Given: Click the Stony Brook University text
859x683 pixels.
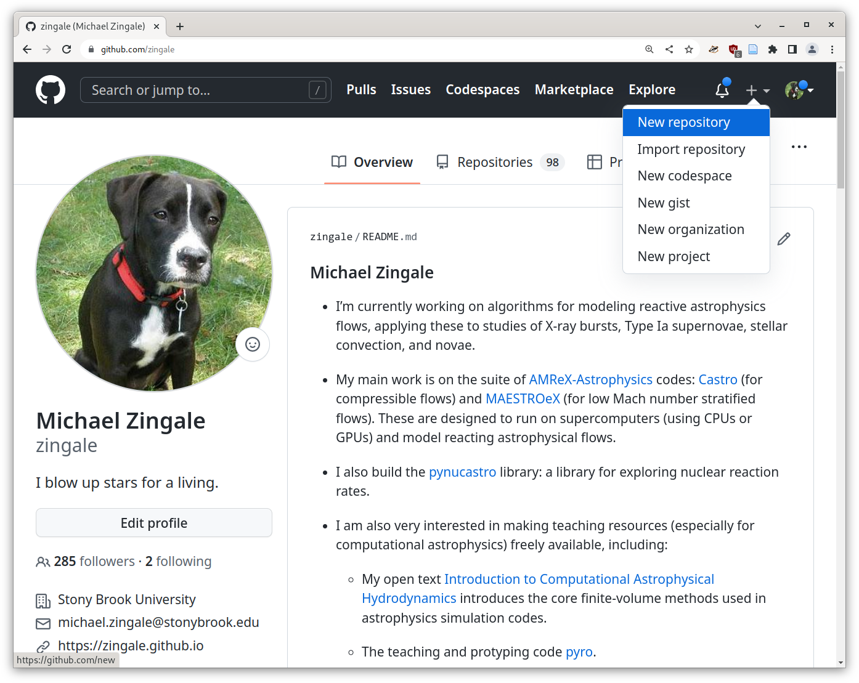Looking at the screenshot, I should [126, 599].
